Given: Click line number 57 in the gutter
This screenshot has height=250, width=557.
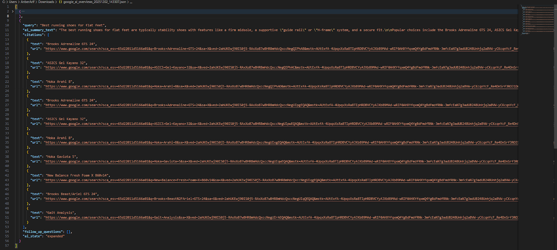Looking at the screenshot, I should pyautogui.click(x=7, y=245).
